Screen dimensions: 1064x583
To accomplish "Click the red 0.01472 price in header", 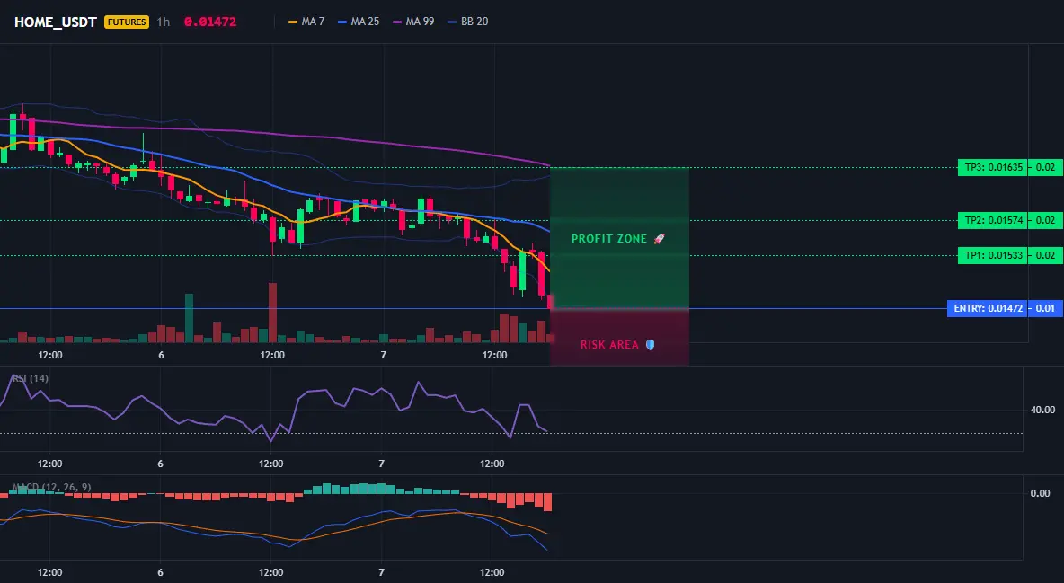I will click(x=209, y=22).
